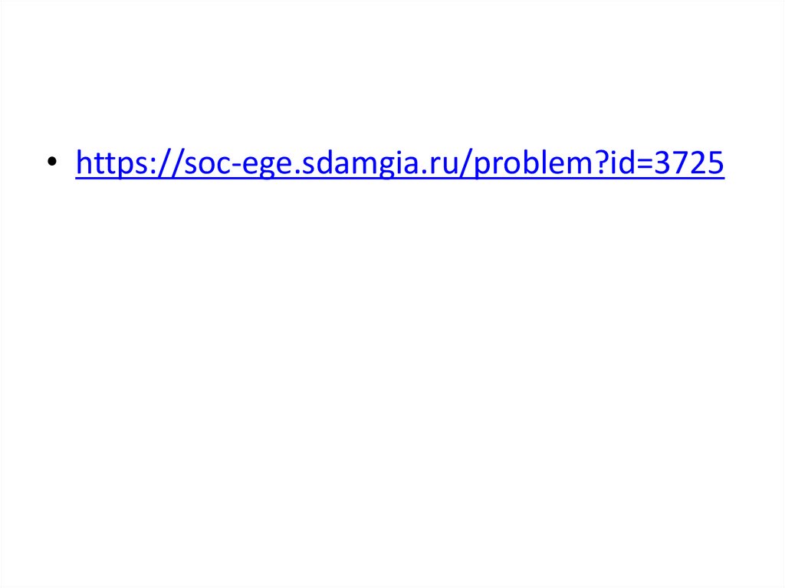This screenshot has height=588, width=785.
Task: Click the 'sdamgia' word in the URL
Action: (360, 163)
